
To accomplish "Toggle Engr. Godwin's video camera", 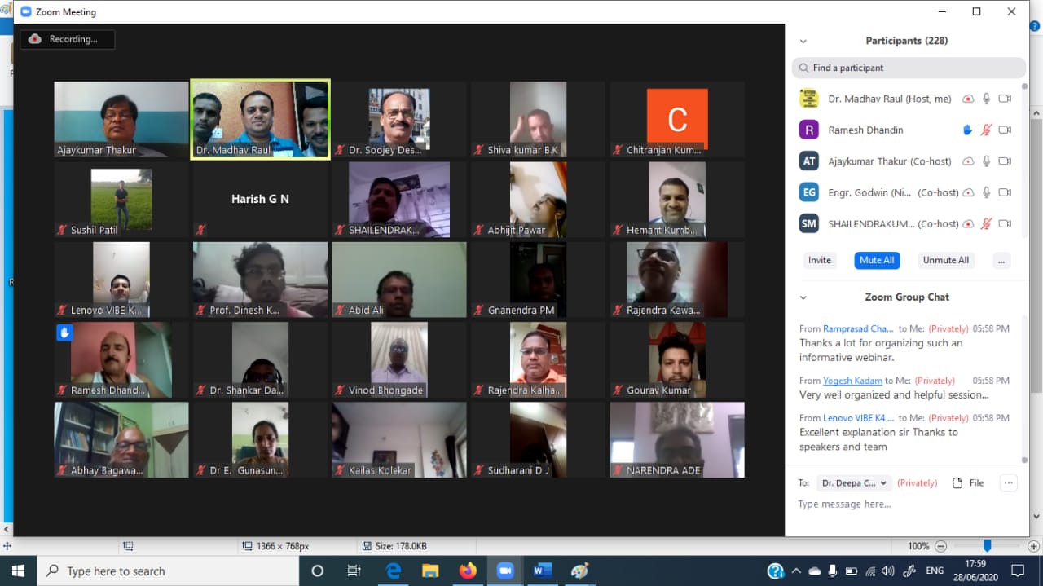I will (1005, 192).
